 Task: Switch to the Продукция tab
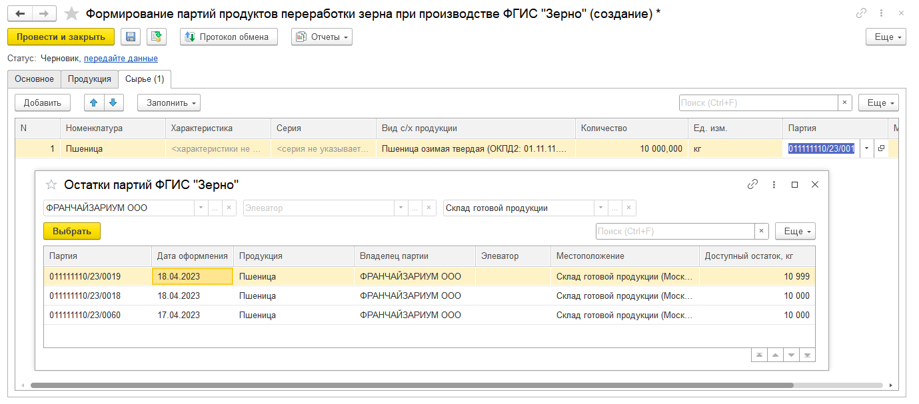click(89, 79)
